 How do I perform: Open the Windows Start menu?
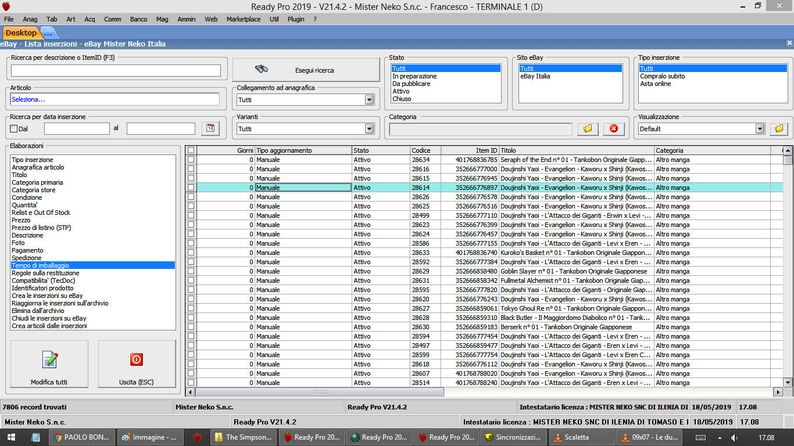(x=12, y=437)
